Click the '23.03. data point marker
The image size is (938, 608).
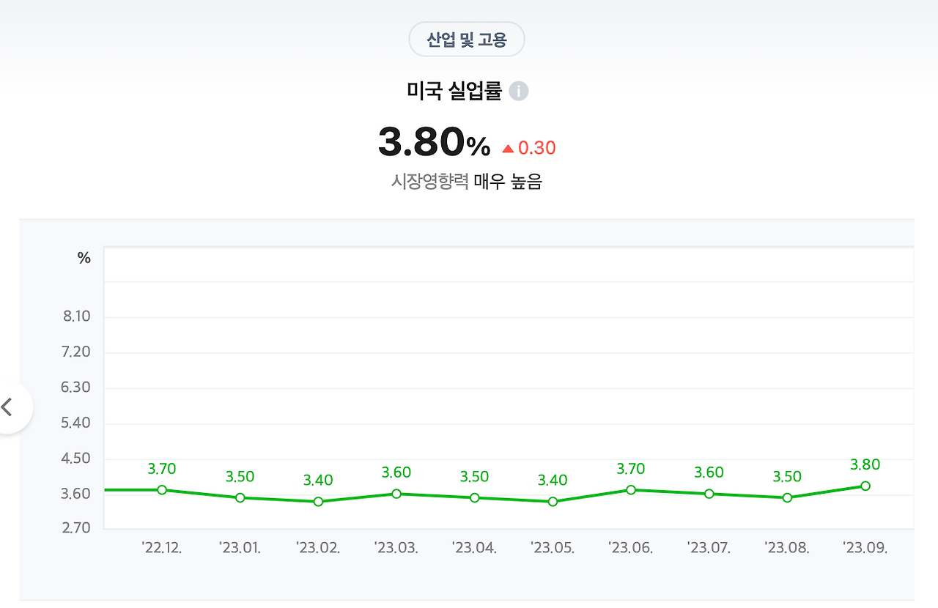396,494
